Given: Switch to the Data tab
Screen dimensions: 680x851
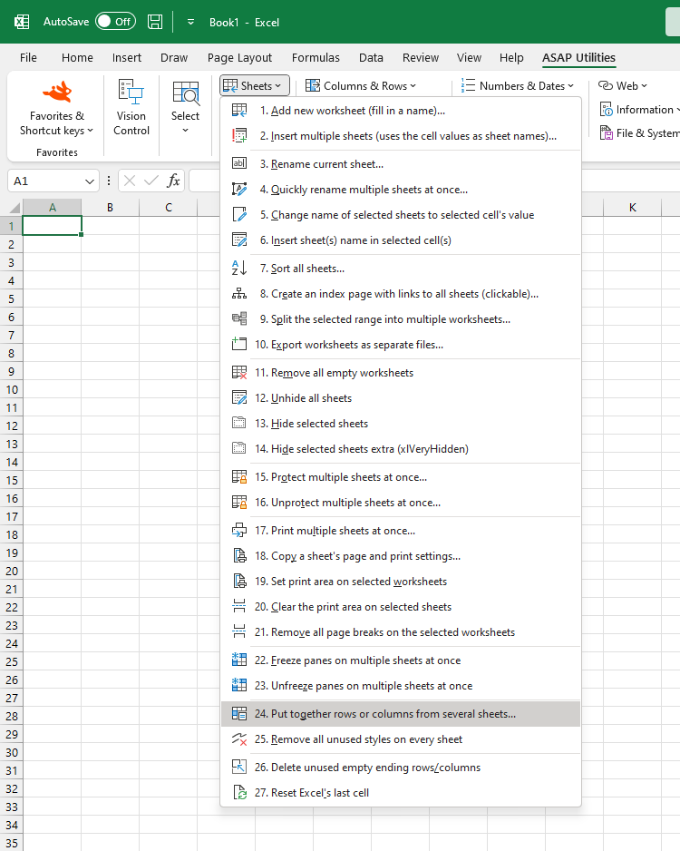Looking at the screenshot, I should [x=371, y=57].
